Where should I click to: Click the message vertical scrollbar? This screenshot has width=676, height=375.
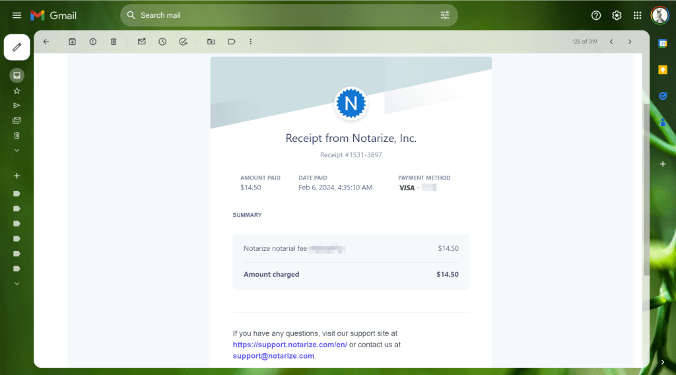(x=646, y=189)
